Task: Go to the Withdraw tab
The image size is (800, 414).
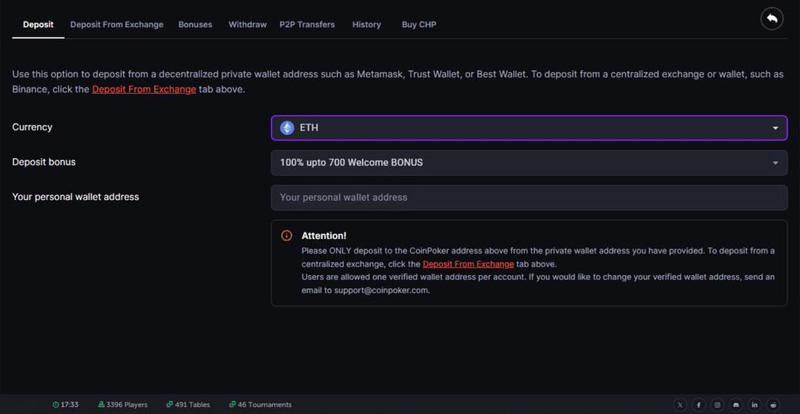Action: pos(248,24)
